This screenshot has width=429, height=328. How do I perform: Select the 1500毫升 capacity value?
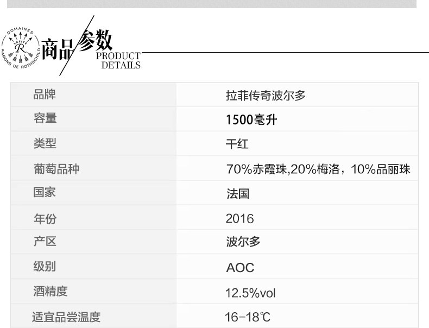tap(251, 120)
